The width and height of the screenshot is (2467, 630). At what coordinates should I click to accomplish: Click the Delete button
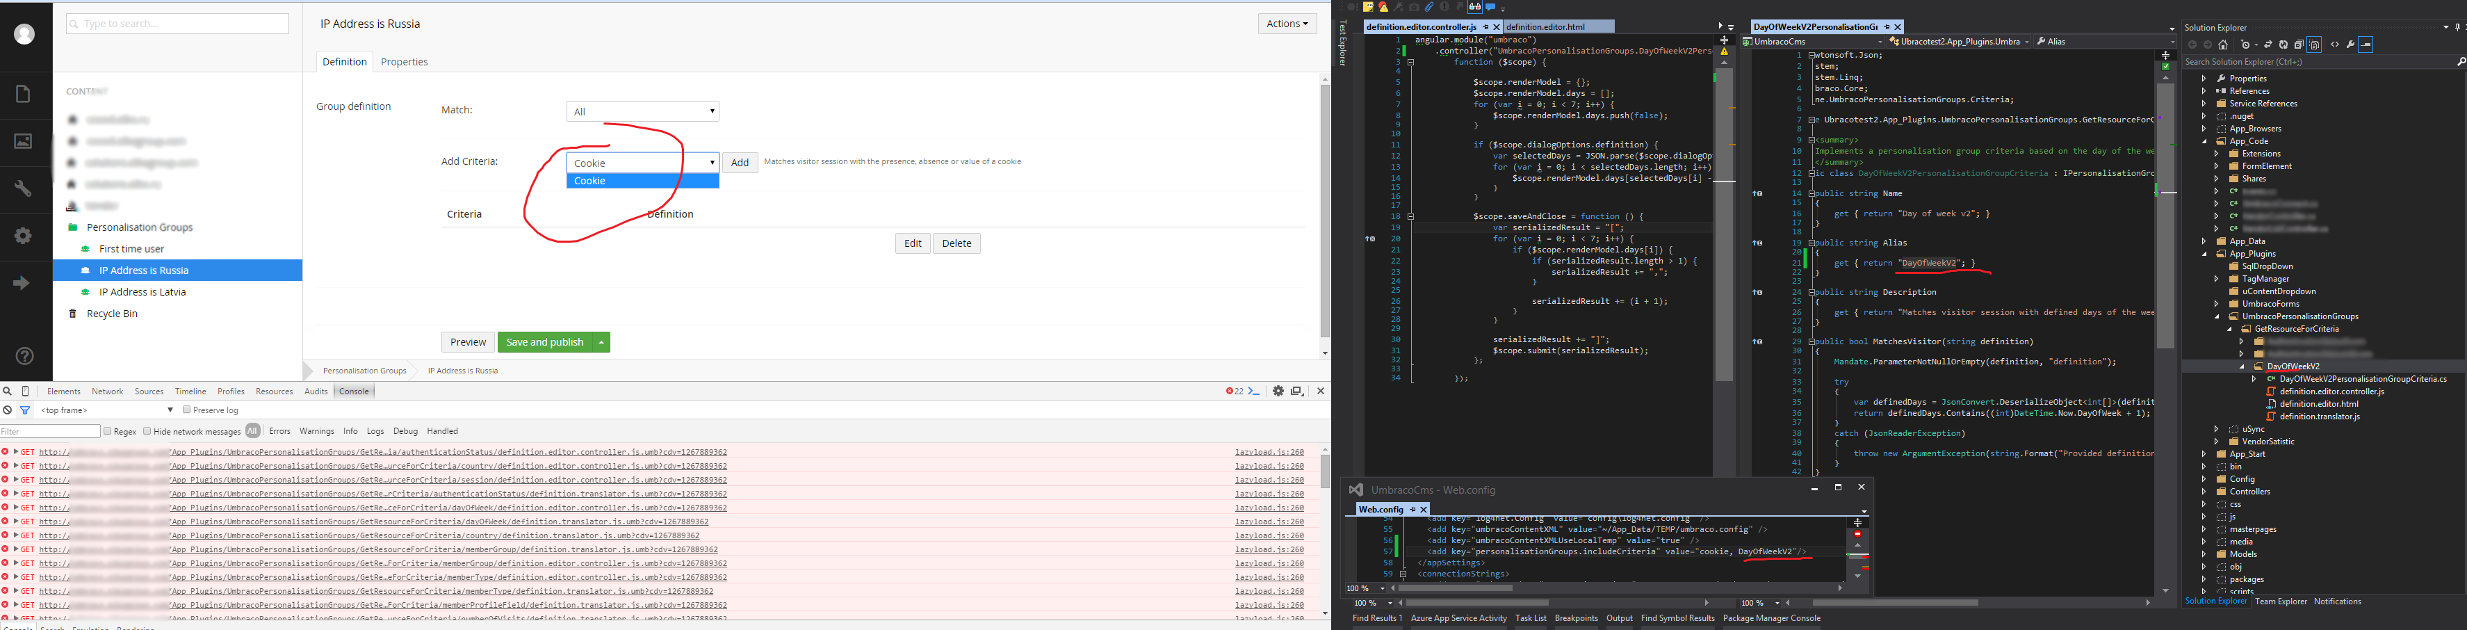click(956, 243)
